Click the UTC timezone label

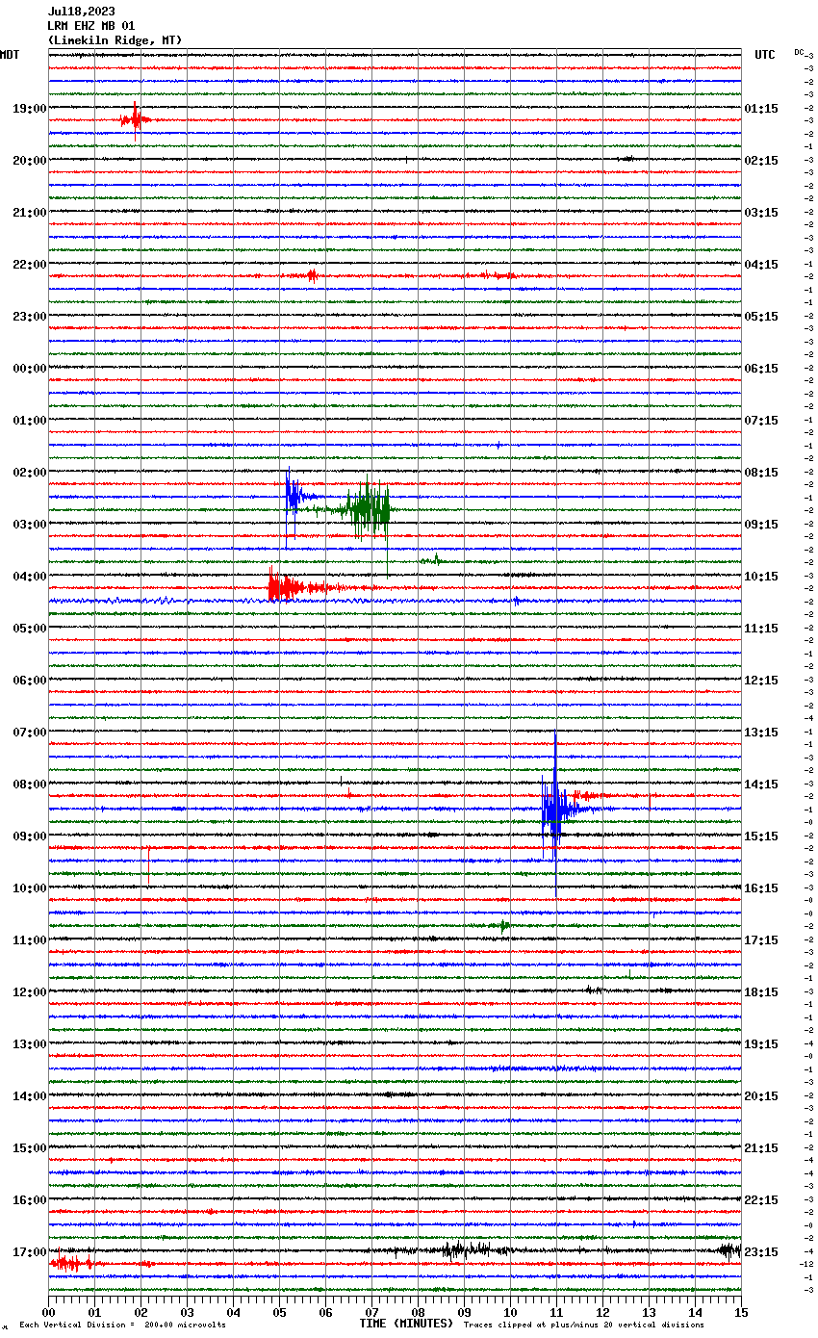point(764,55)
